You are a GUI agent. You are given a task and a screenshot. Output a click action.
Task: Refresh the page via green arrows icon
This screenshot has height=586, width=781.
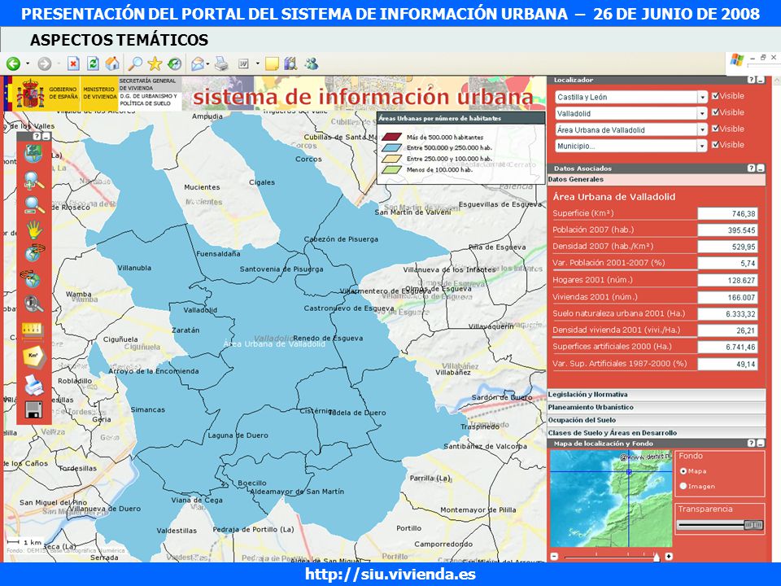(93, 63)
